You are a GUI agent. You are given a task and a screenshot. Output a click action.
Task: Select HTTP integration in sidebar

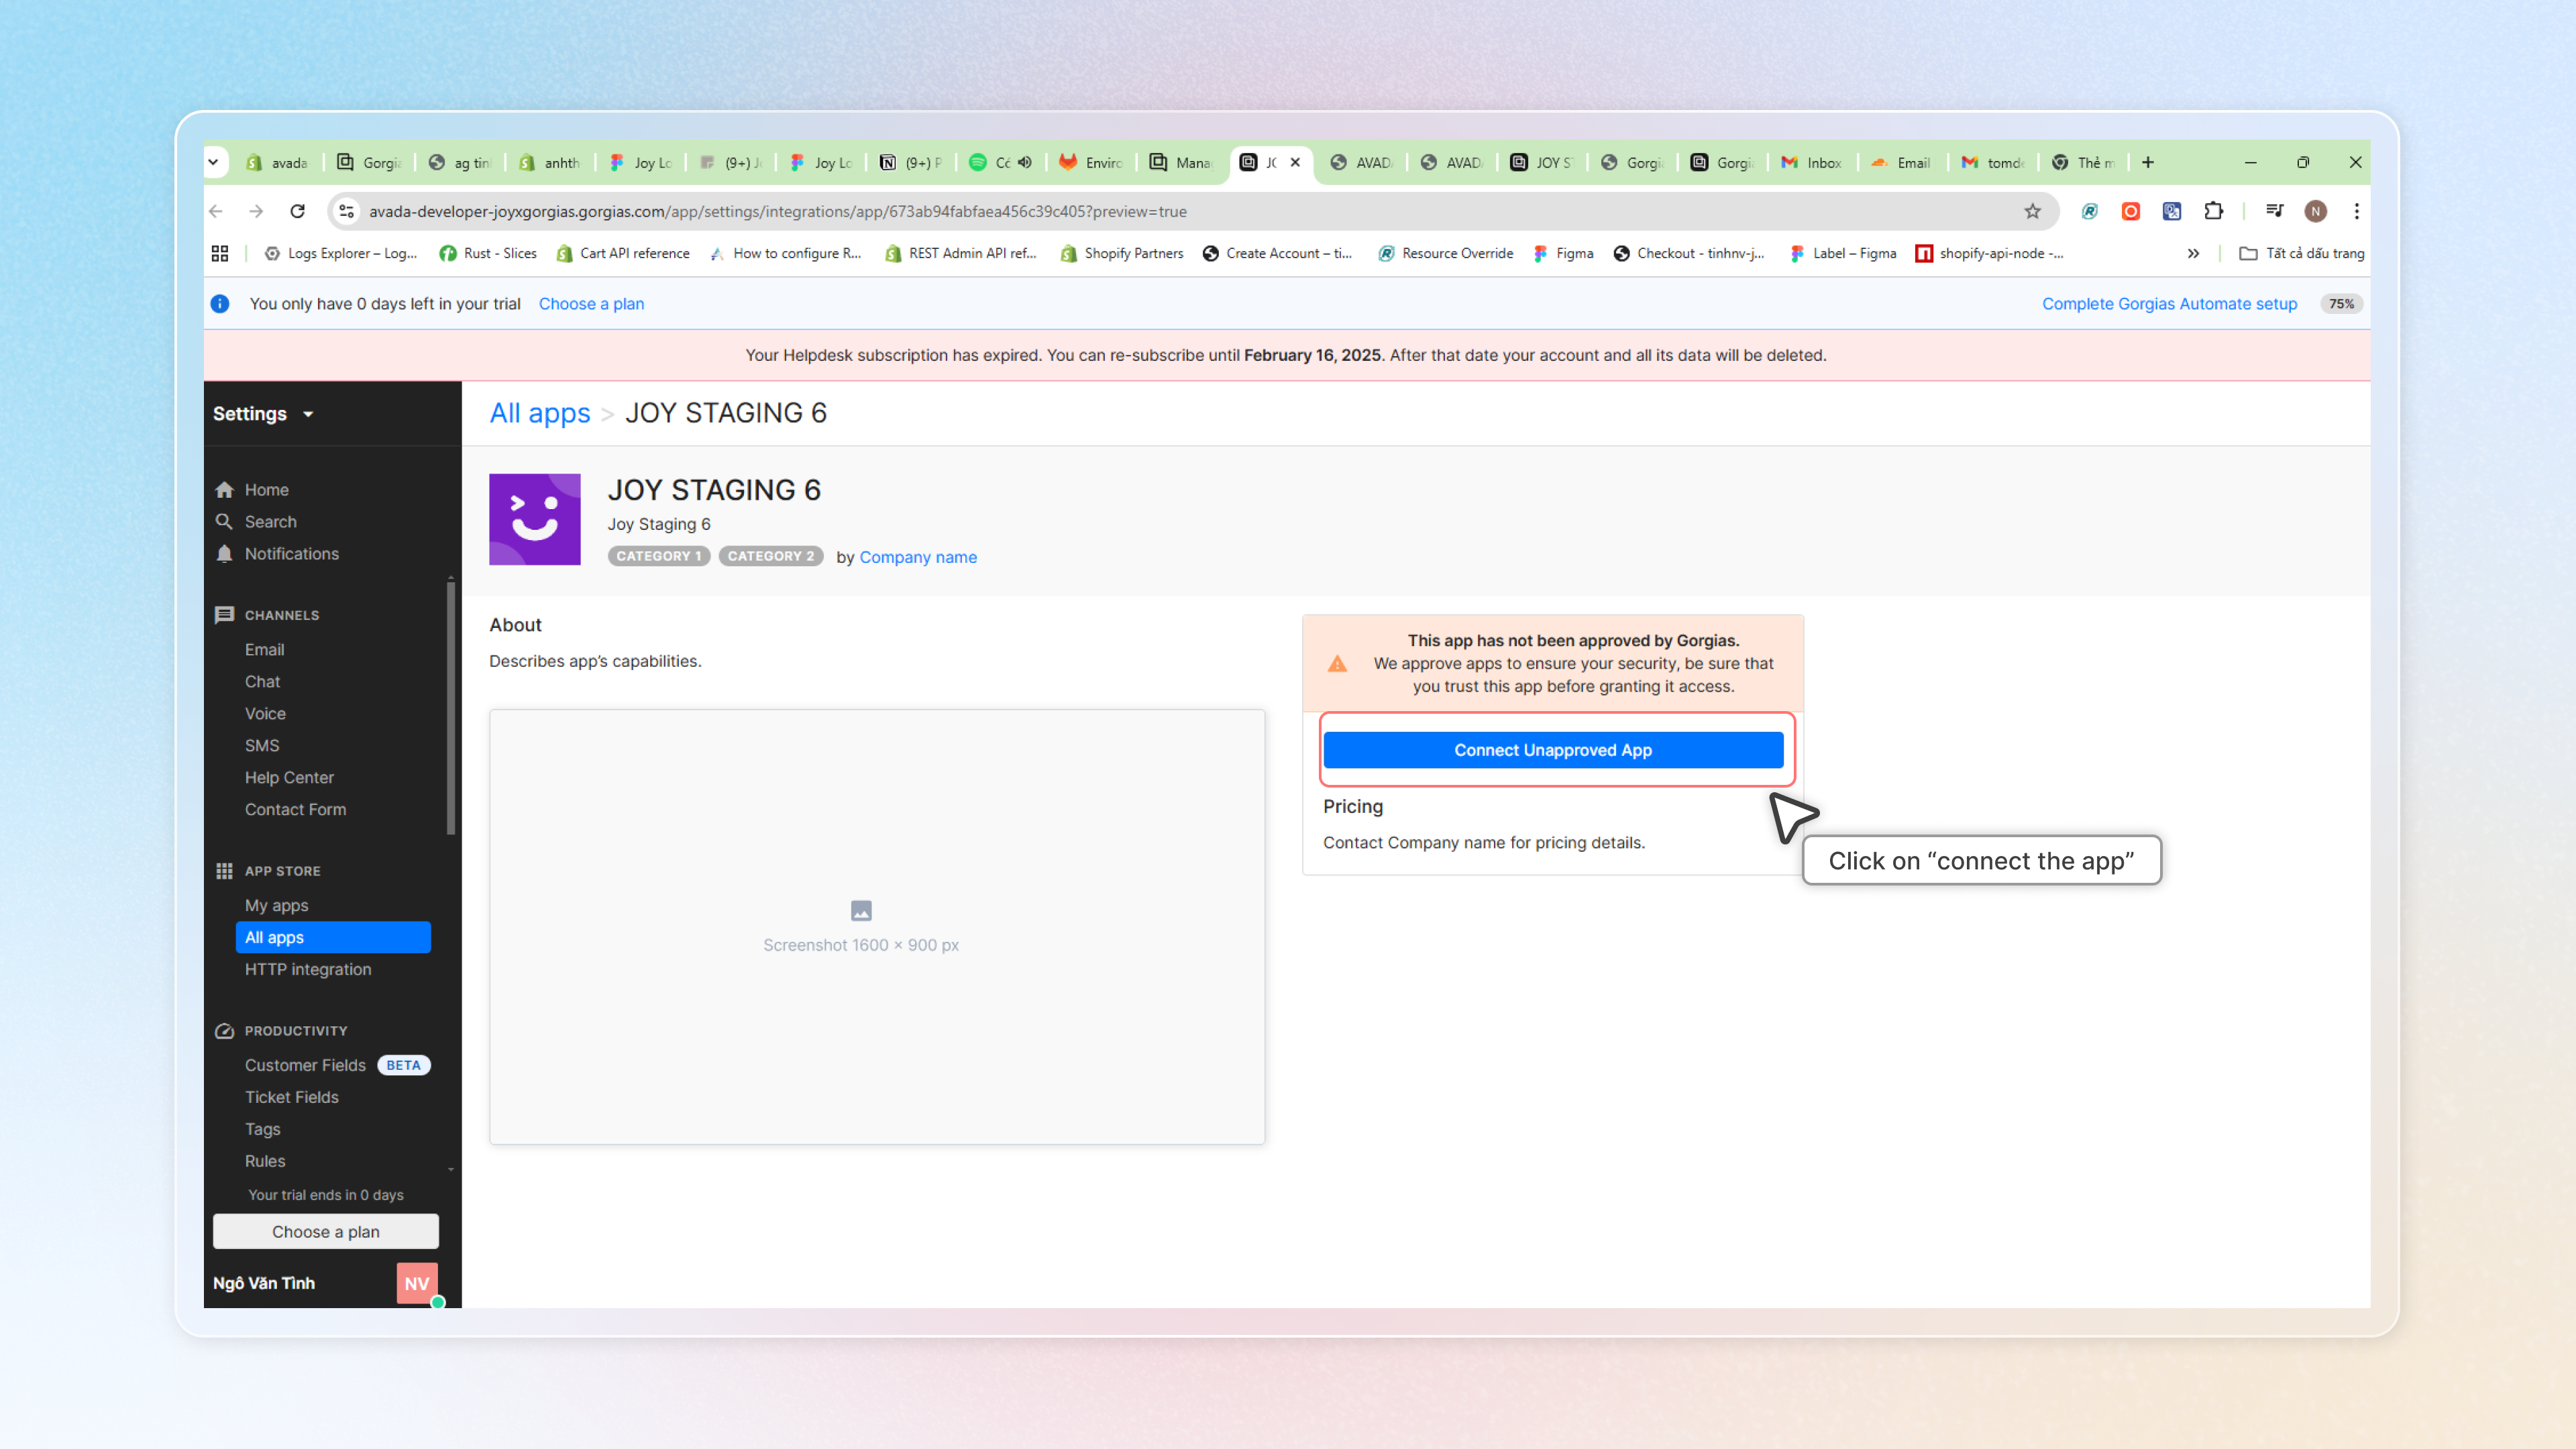[x=307, y=969]
